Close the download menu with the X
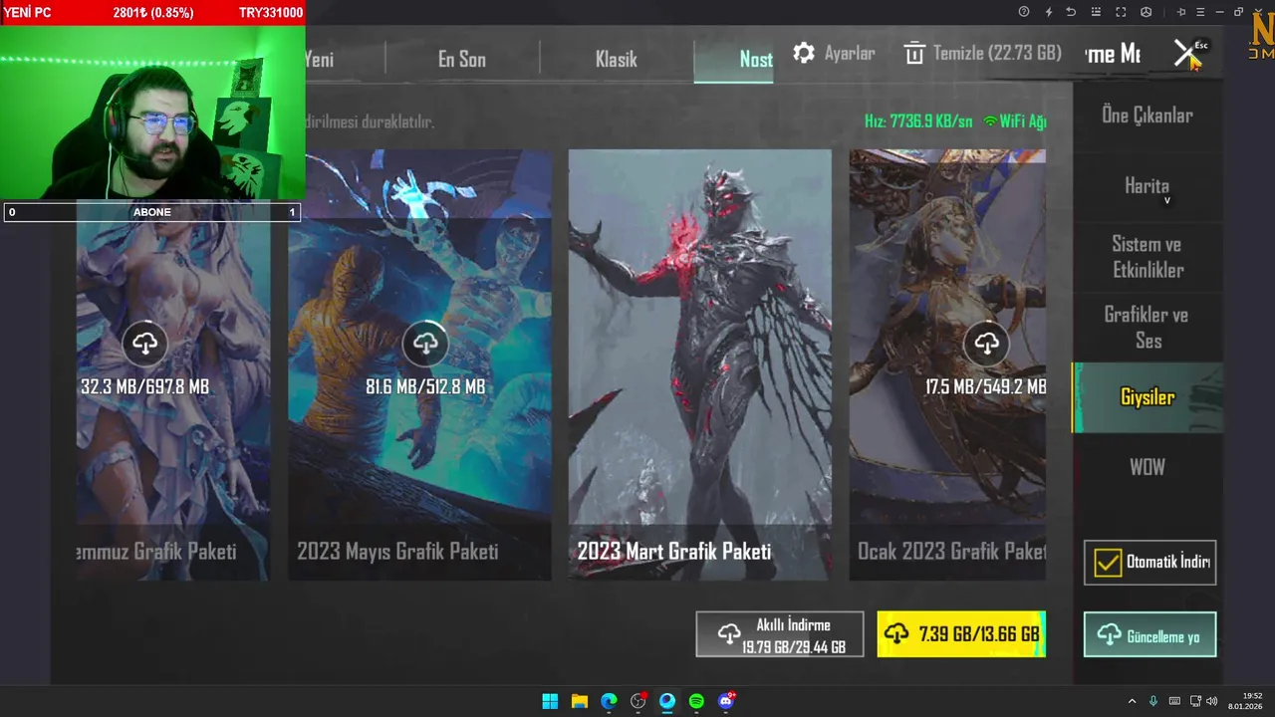Screen dimensions: 1275x717 (1184, 54)
